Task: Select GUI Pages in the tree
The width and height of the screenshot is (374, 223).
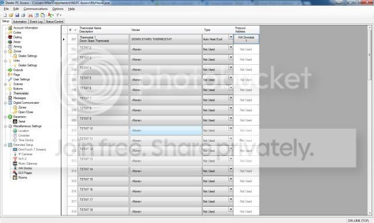Action: click(x=25, y=173)
